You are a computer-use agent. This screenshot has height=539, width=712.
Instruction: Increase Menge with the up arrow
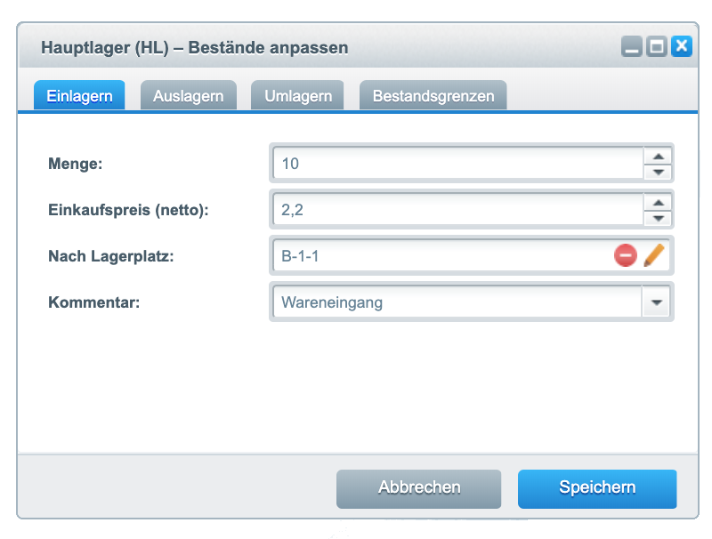pyautogui.click(x=658, y=156)
